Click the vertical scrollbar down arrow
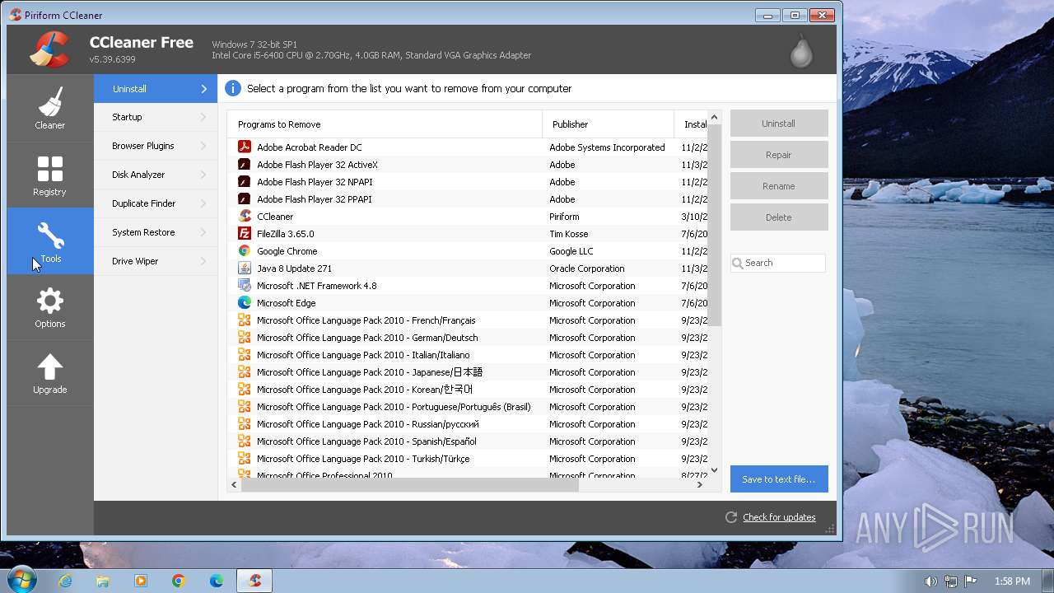Image resolution: width=1054 pixels, height=593 pixels. (714, 470)
